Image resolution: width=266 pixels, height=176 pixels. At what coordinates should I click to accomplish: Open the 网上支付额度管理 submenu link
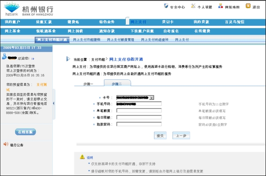(121, 40)
